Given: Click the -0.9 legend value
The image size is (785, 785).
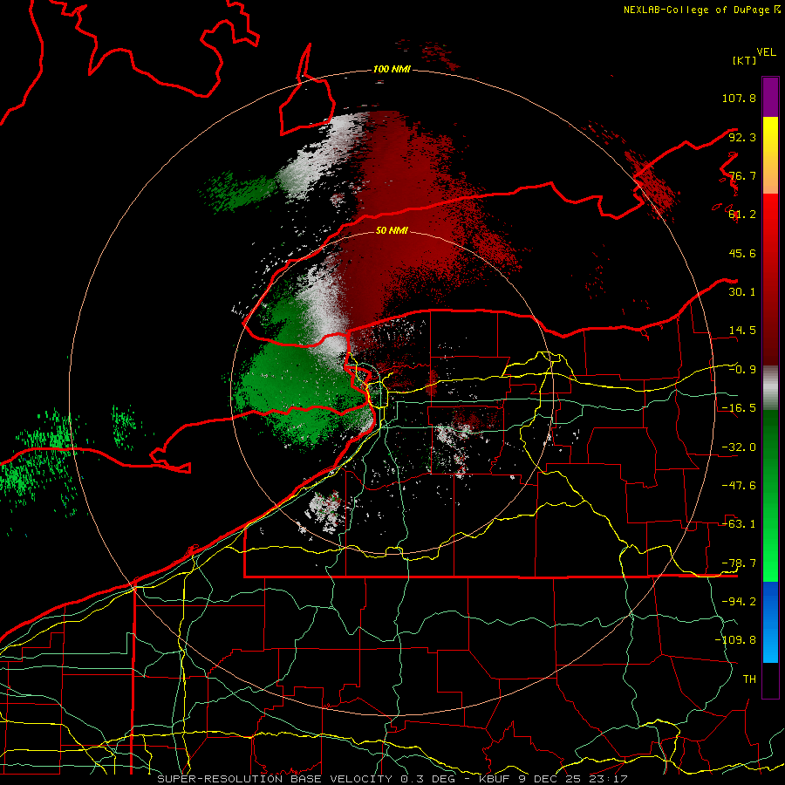Looking at the screenshot, I should [742, 370].
